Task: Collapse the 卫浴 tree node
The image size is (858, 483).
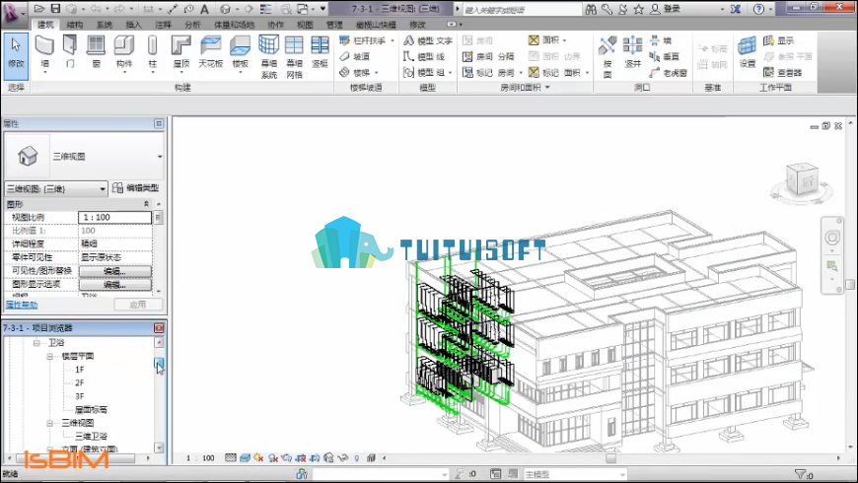Action: click(x=36, y=343)
